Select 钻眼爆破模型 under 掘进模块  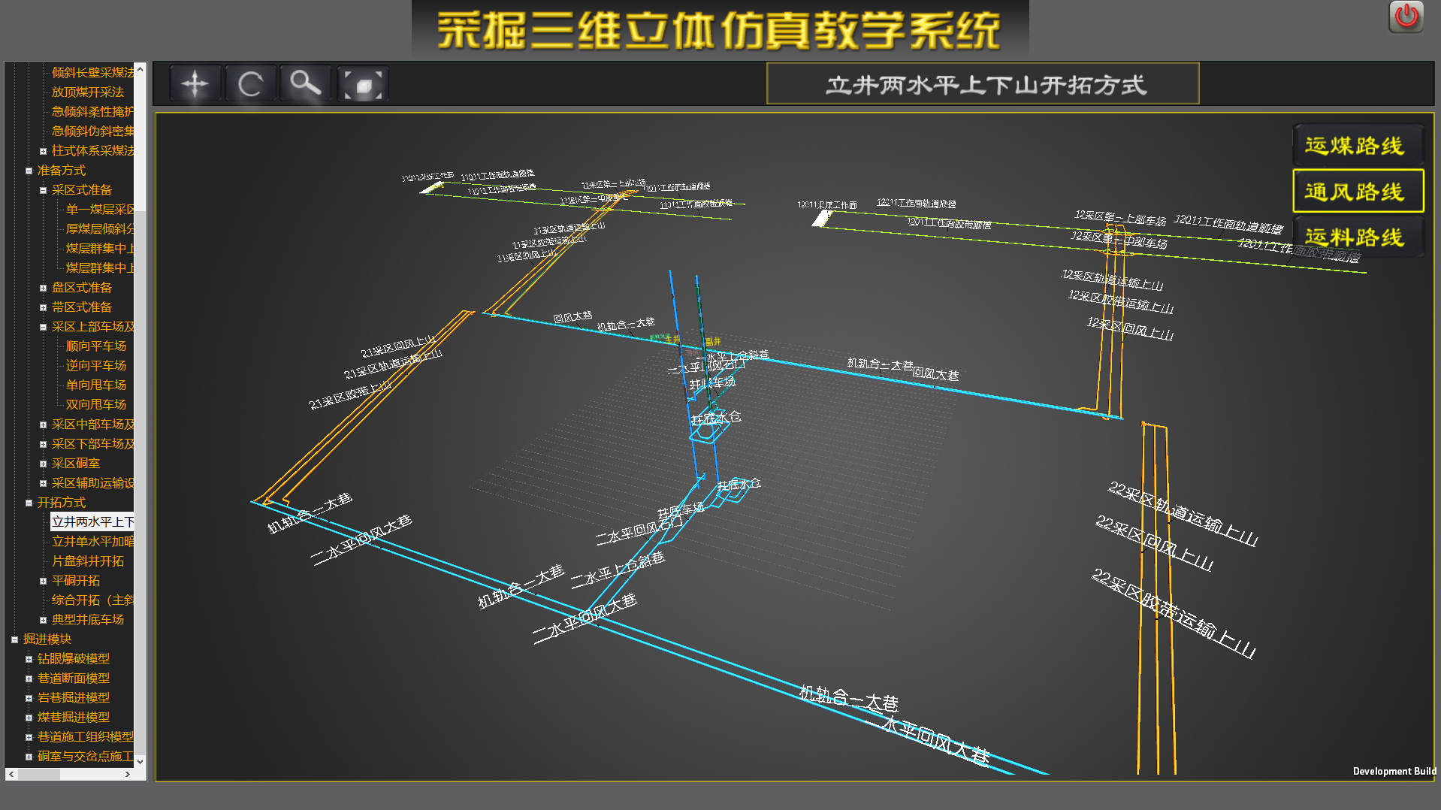coord(74,658)
